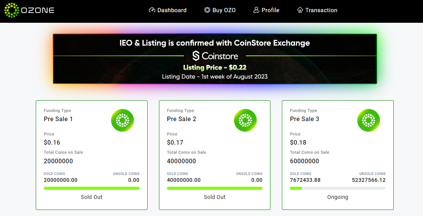Click the Listing Price $0.22 text
The image size is (423, 216).
(x=215, y=67)
